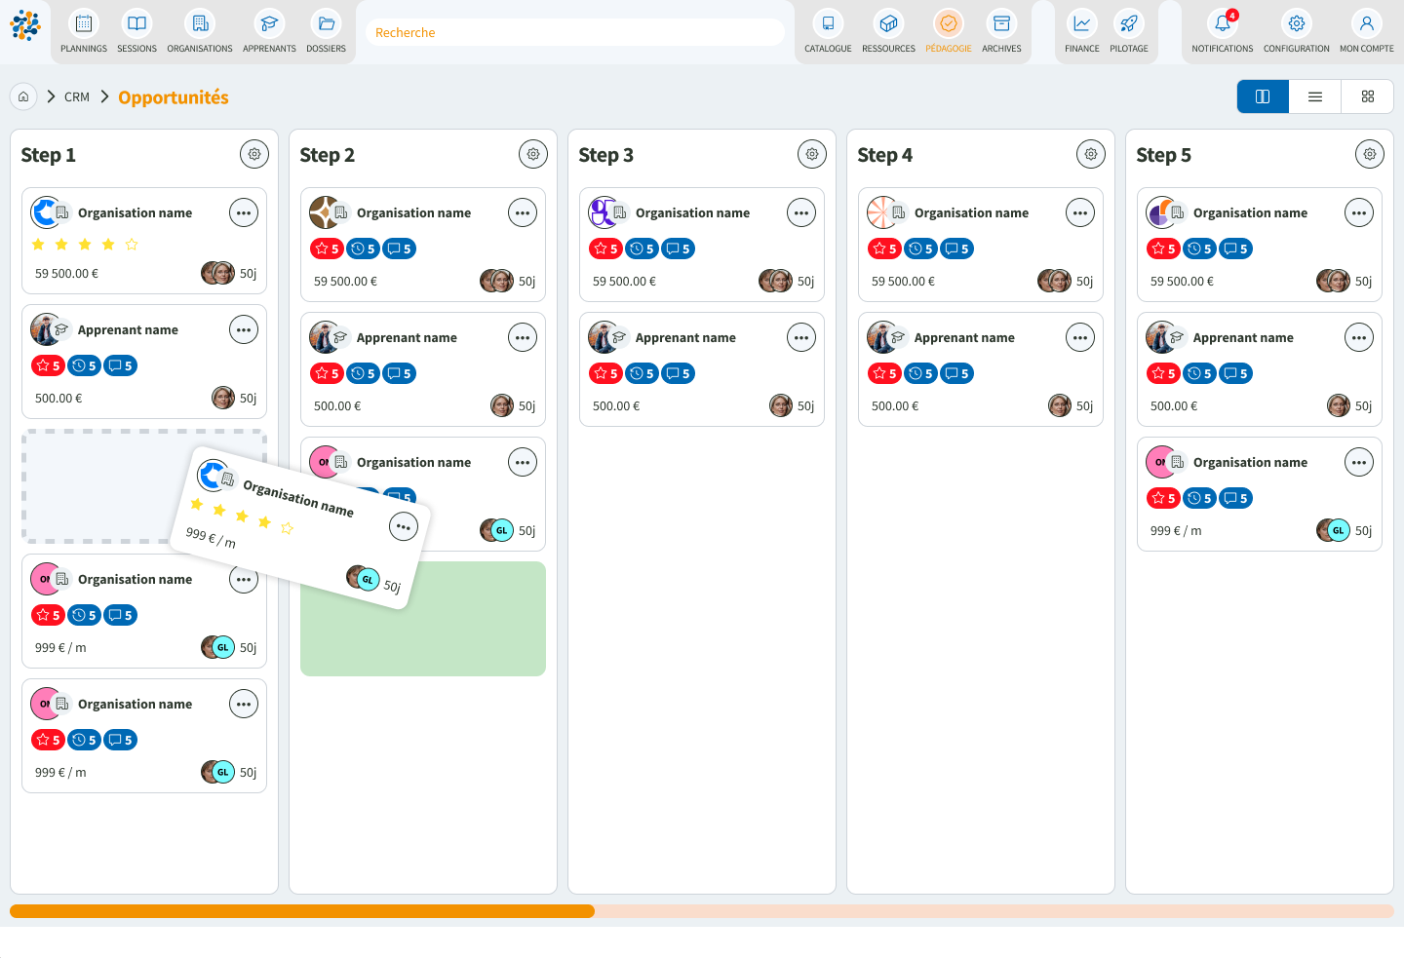This screenshot has width=1404, height=958.
Task: Open more options on Step 4 Apprenant card
Action: (x=1080, y=338)
